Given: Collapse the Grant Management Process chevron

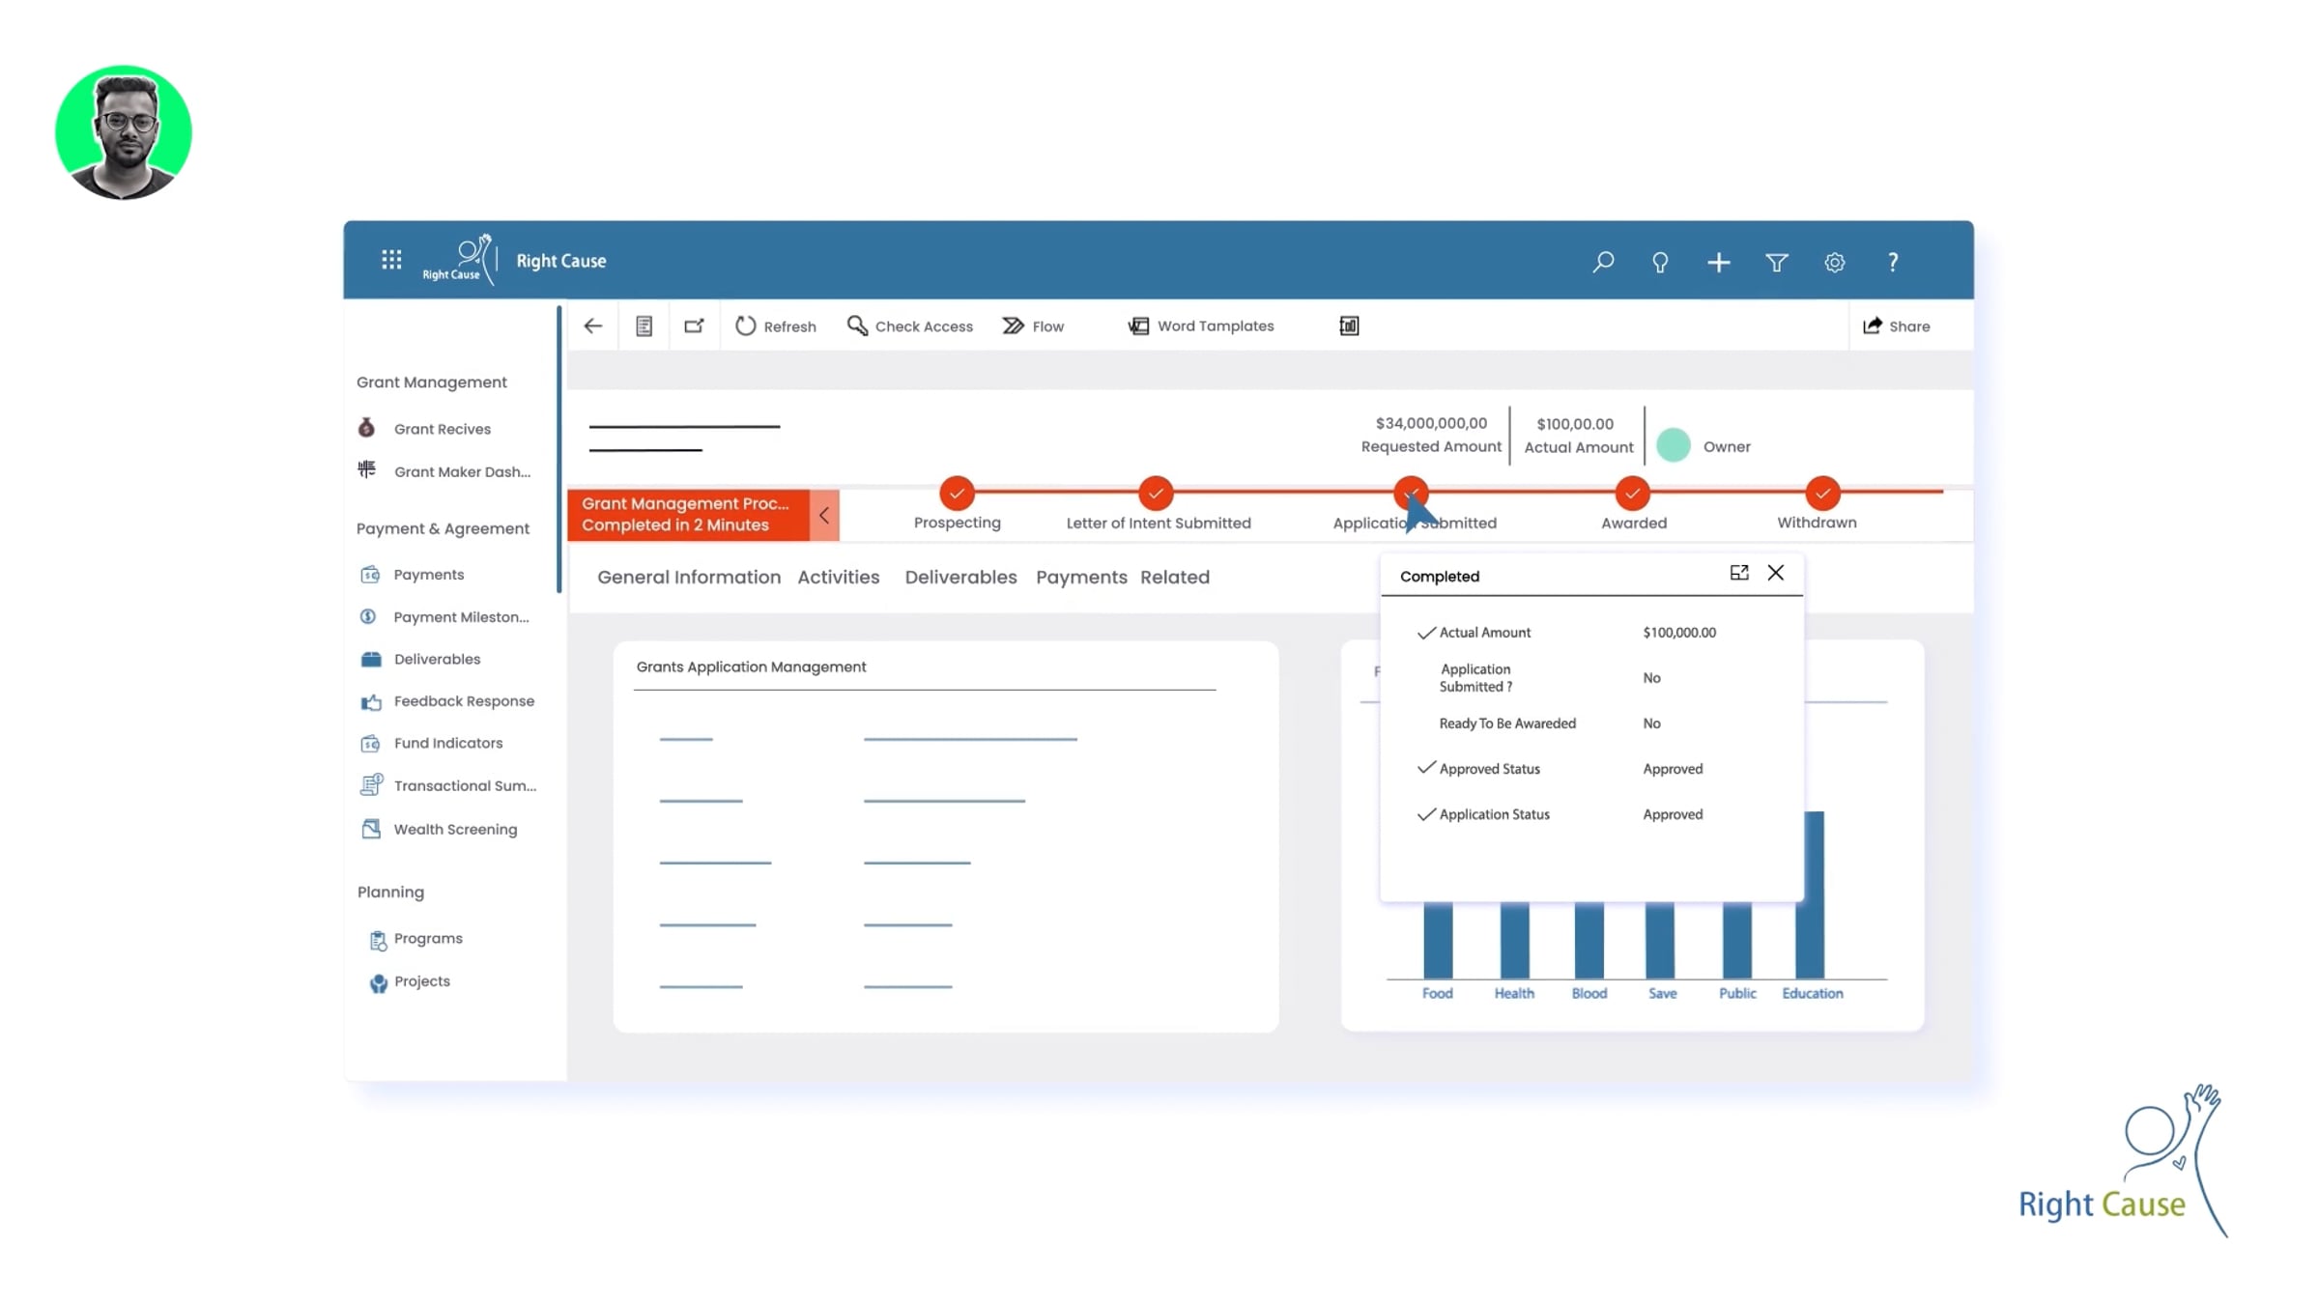Looking at the screenshot, I should pos(824,515).
